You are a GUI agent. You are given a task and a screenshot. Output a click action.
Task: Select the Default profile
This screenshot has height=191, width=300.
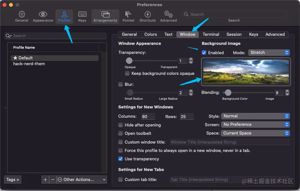pyautogui.click(x=55, y=58)
